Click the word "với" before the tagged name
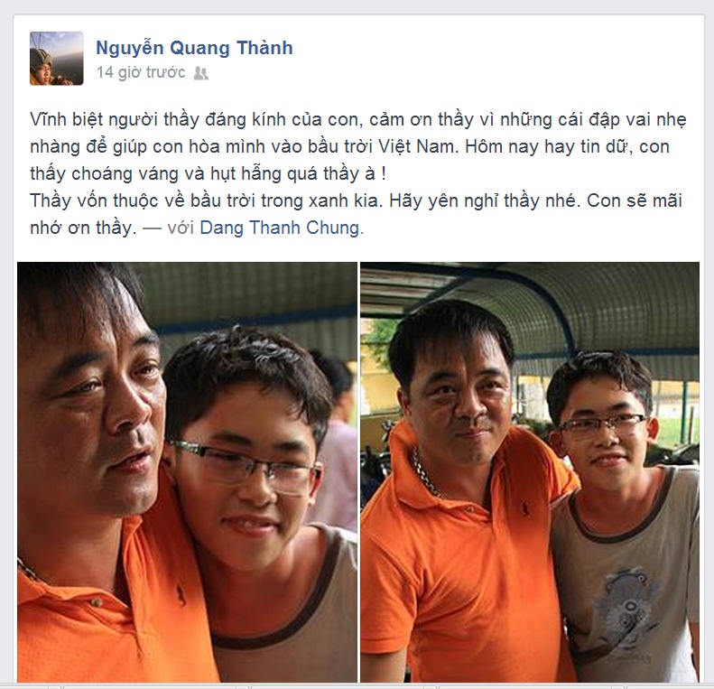Image resolution: width=714 pixels, height=689 pixels. point(181,228)
